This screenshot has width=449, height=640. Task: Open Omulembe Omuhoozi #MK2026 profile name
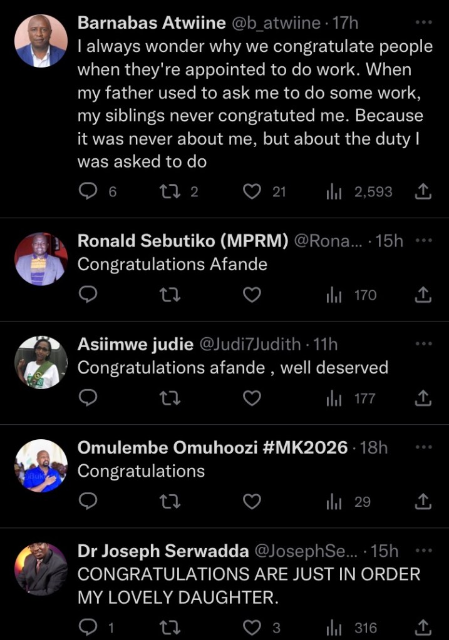(212, 447)
